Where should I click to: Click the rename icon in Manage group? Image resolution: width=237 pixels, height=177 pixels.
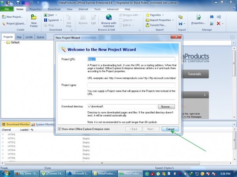click(x=218, y=17)
